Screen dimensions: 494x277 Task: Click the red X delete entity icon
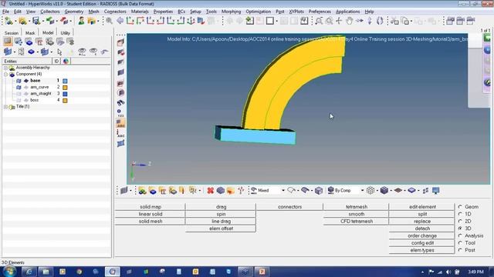[x=211, y=190]
